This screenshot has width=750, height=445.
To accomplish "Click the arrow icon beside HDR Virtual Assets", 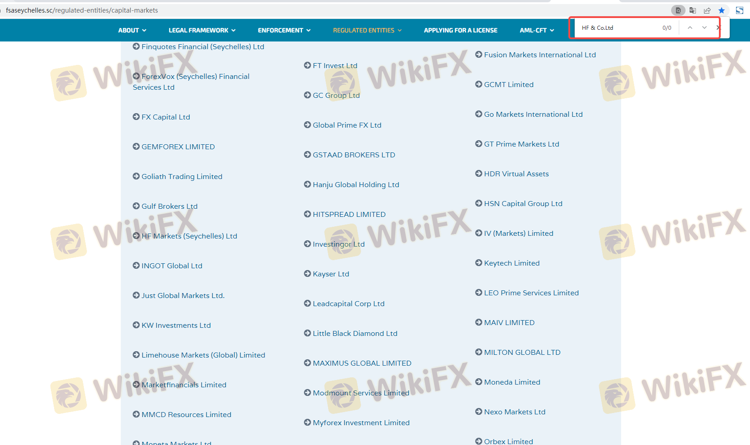I will [479, 174].
